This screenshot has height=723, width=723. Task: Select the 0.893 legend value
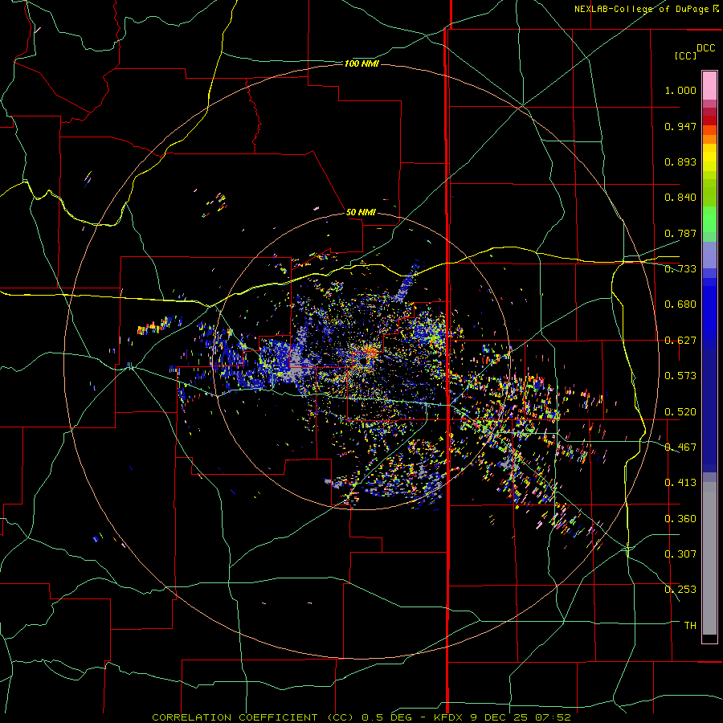tap(680, 161)
